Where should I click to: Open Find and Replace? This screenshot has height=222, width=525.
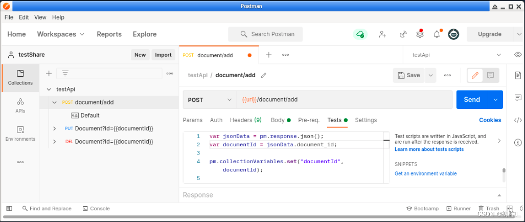click(x=47, y=208)
